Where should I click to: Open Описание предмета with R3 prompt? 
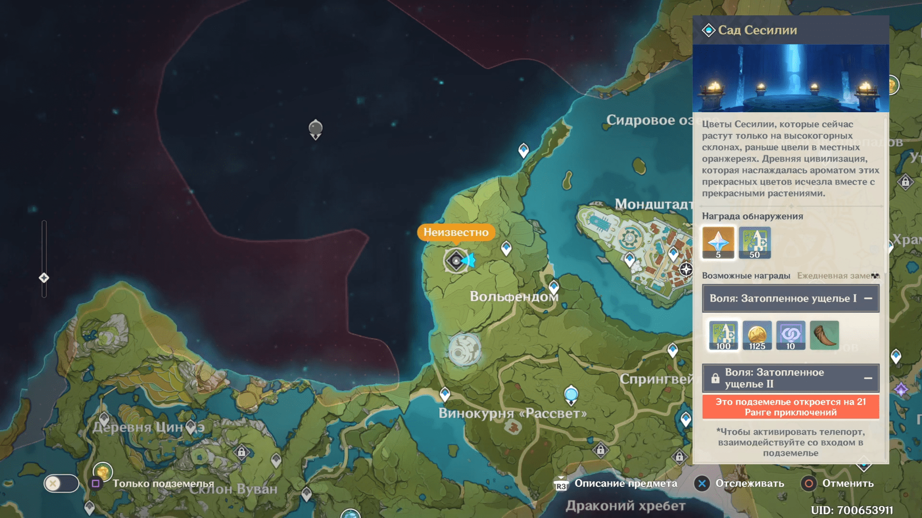pos(616,483)
